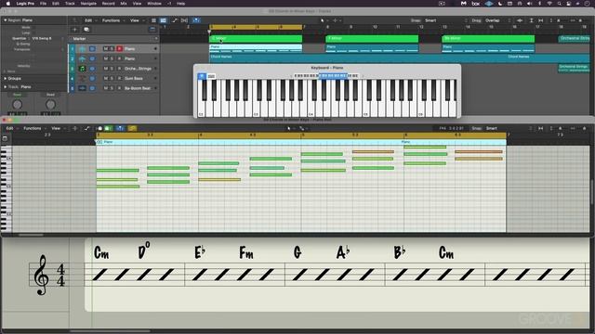Open the piano roll Edit dropdown
Image resolution: width=595 pixels, height=334 pixels.
[x=11, y=128]
